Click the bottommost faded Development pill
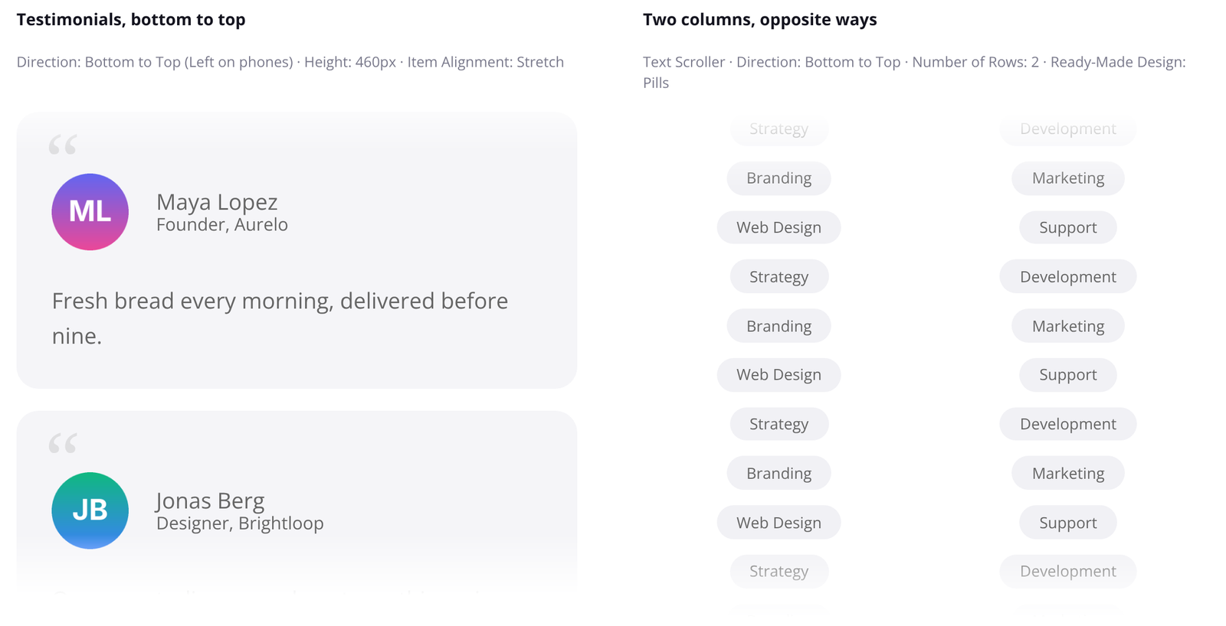This screenshot has height=626, width=1226. click(1067, 571)
